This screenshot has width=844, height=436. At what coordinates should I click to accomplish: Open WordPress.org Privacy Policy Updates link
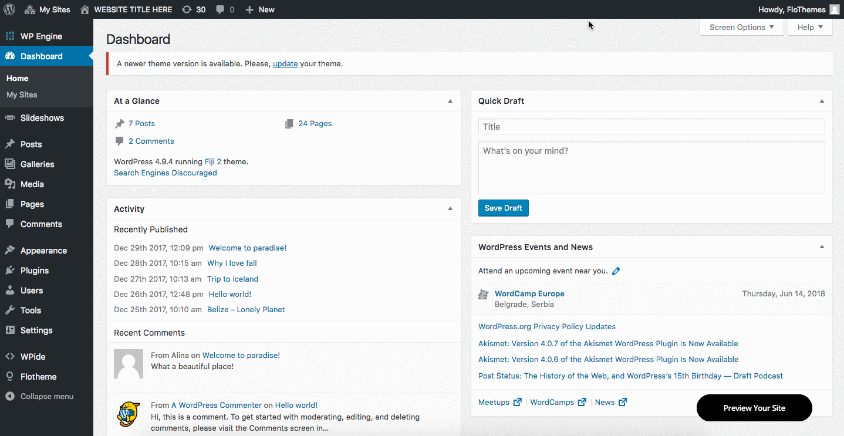pyautogui.click(x=547, y=327)
